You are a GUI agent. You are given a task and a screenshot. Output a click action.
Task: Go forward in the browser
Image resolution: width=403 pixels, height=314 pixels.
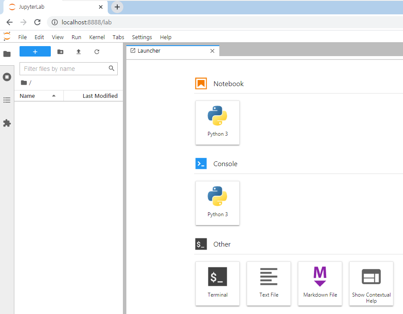click(x=23, y=22)
